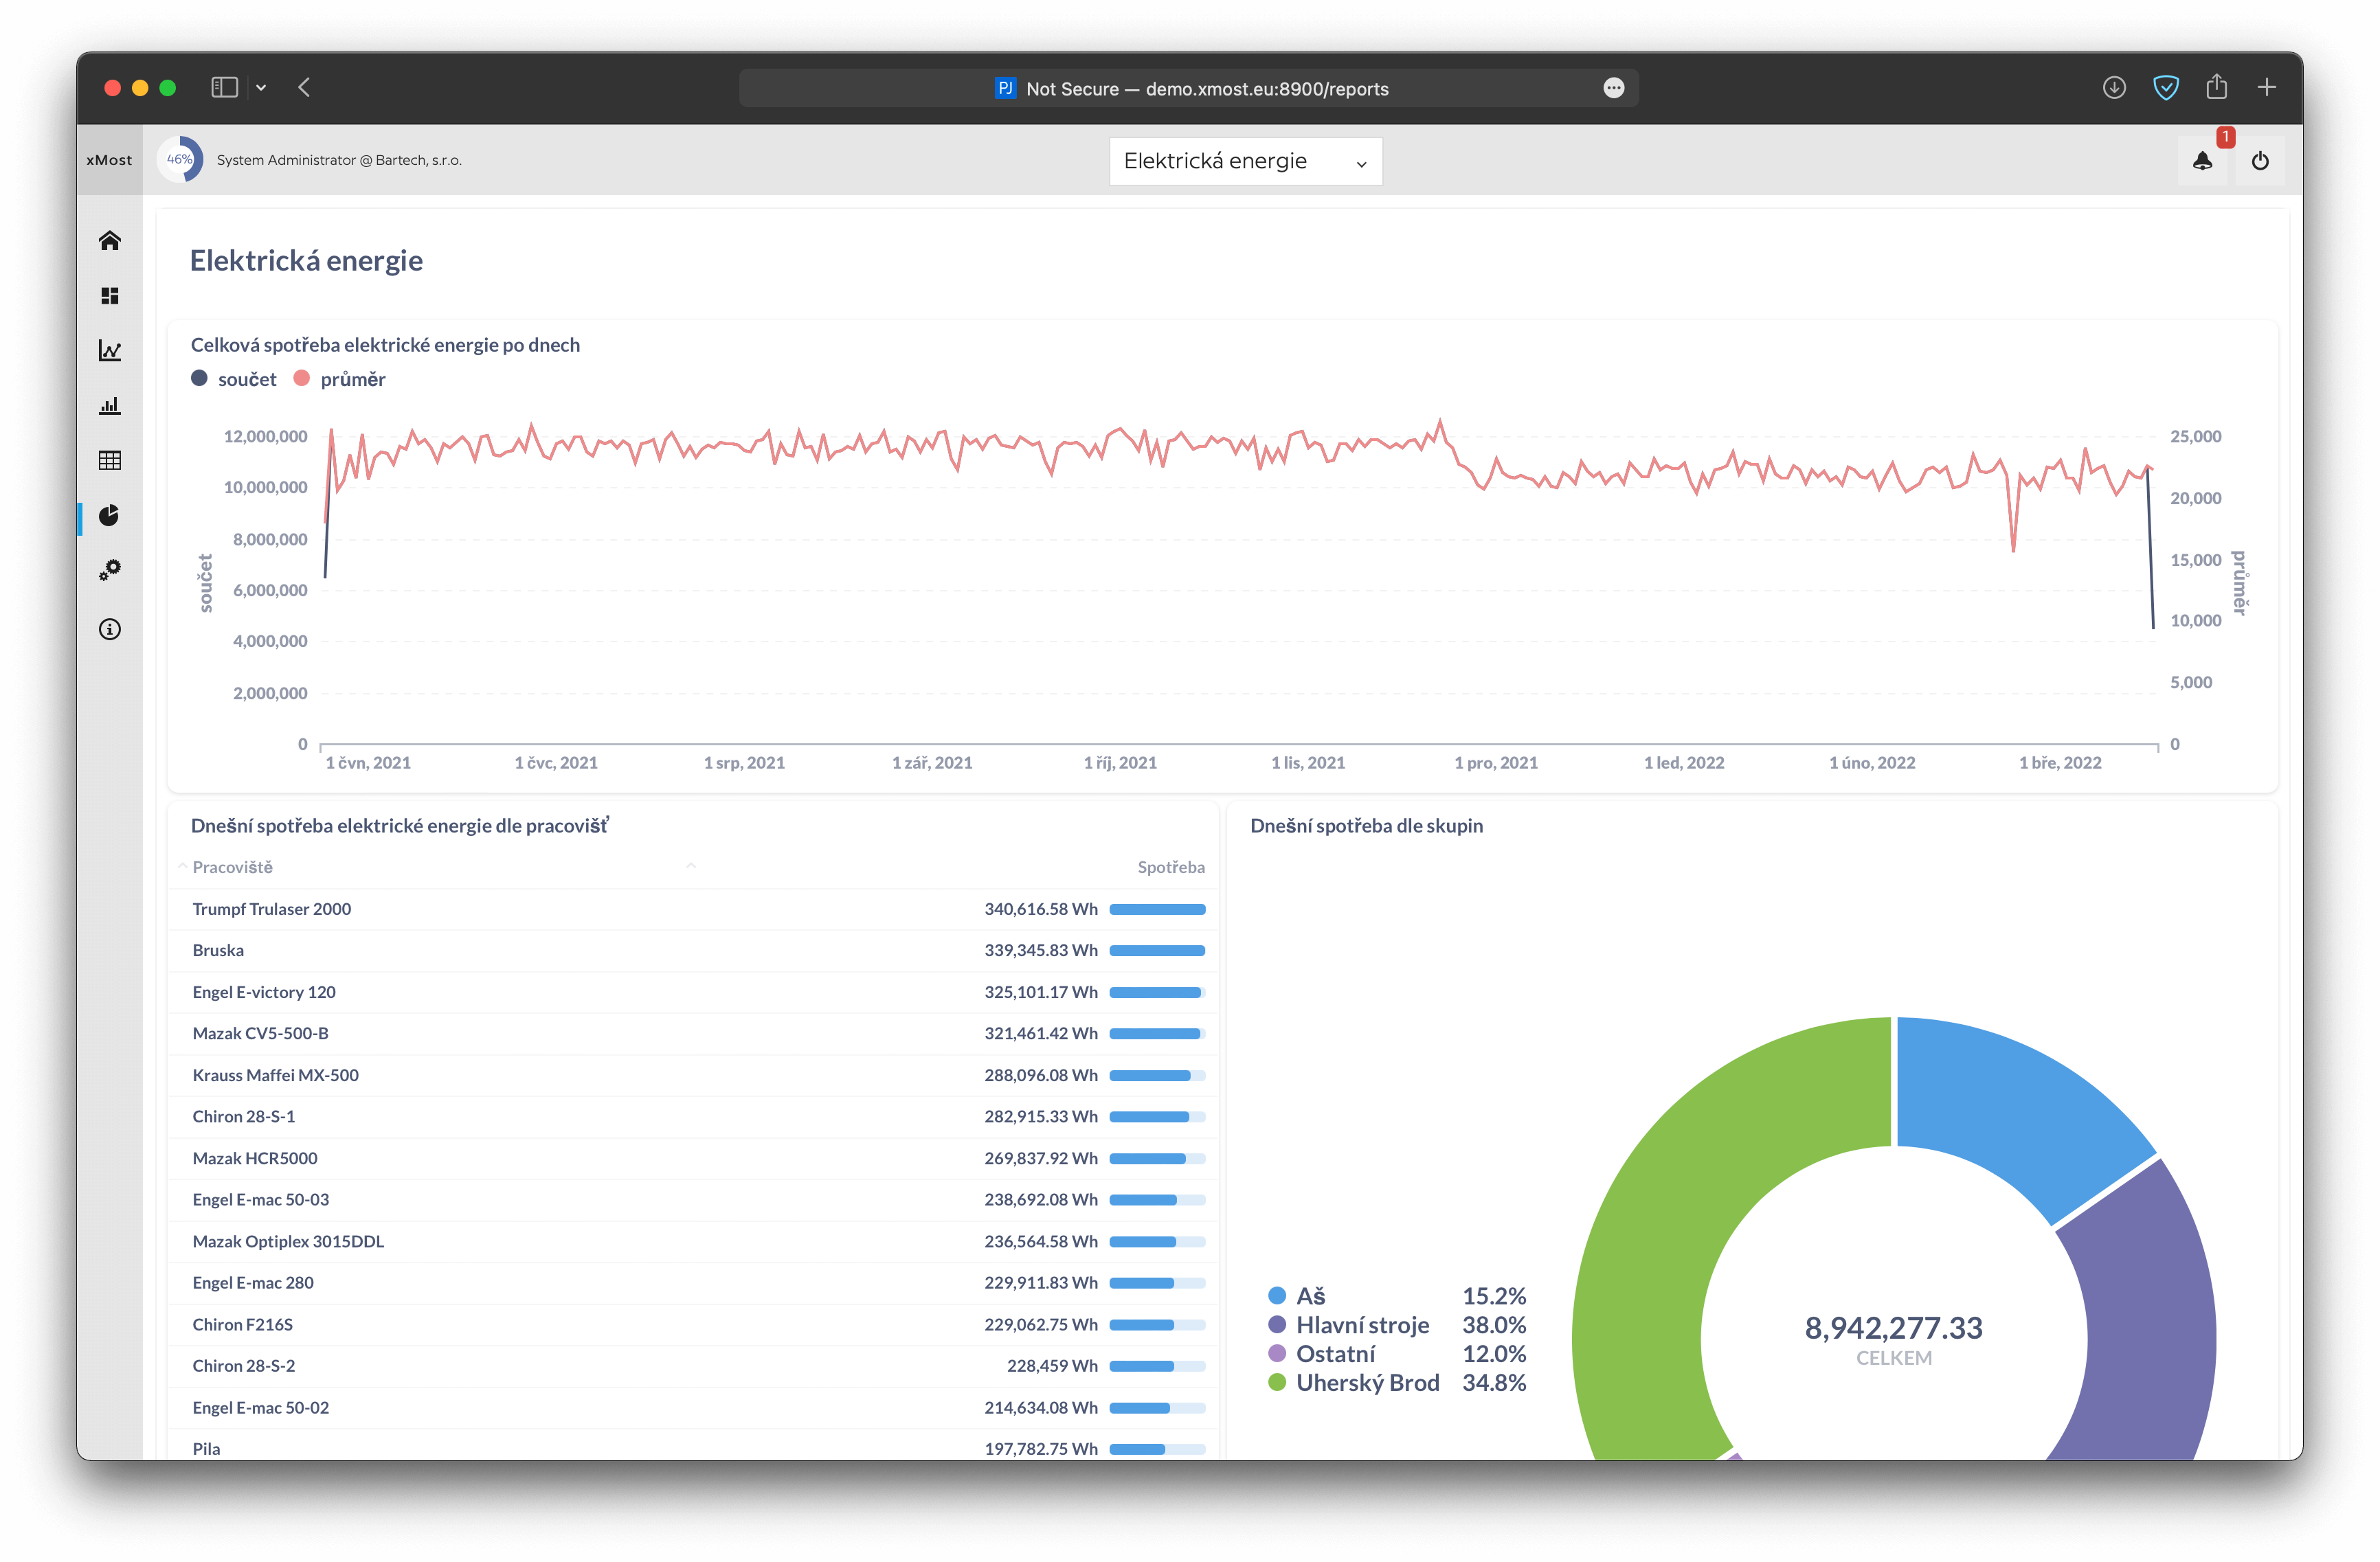Open the Elektrická energie report dropdown

(1245, 161)
